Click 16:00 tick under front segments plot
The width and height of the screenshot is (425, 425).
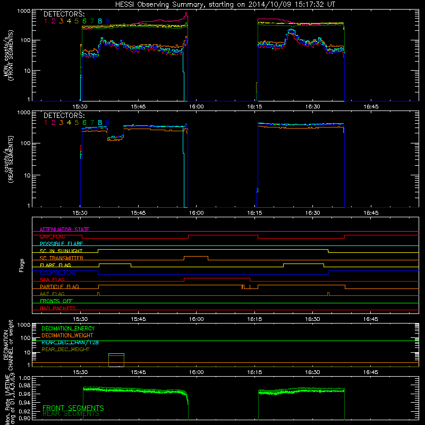(x=196, y=107)
